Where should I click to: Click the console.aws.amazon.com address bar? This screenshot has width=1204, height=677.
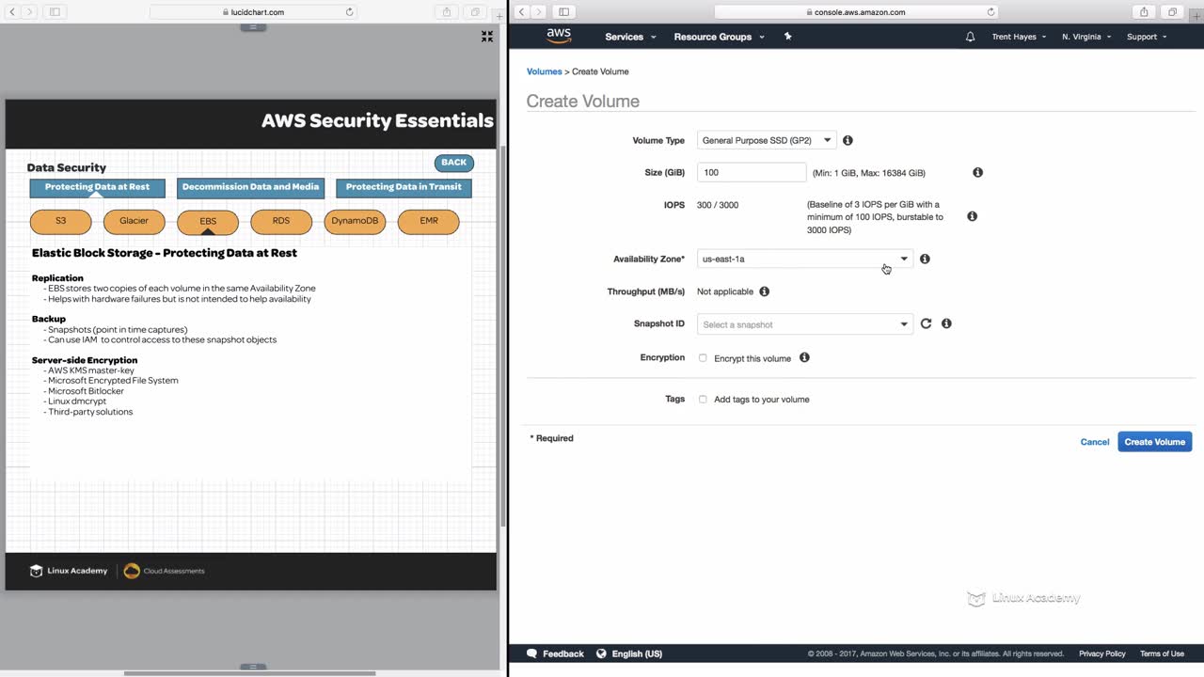(x=856, y=12)
